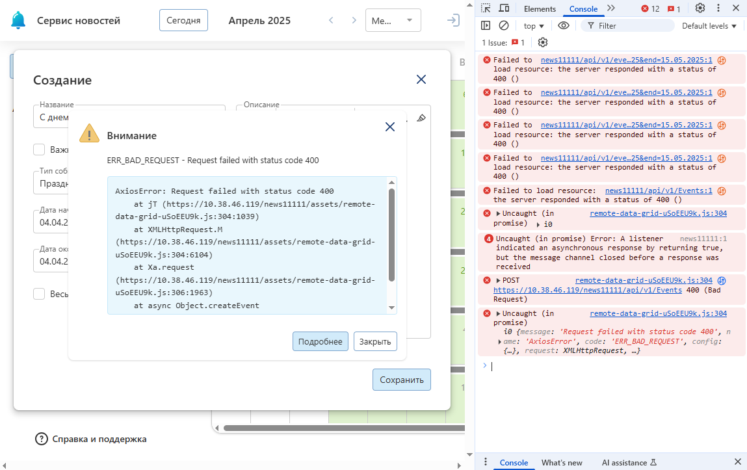Open What's new drawer tab

coord(562,462)
